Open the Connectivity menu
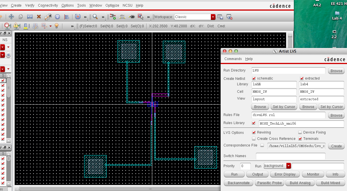The height and width of the screenshot is (191, 347). (x=48, y=5)
